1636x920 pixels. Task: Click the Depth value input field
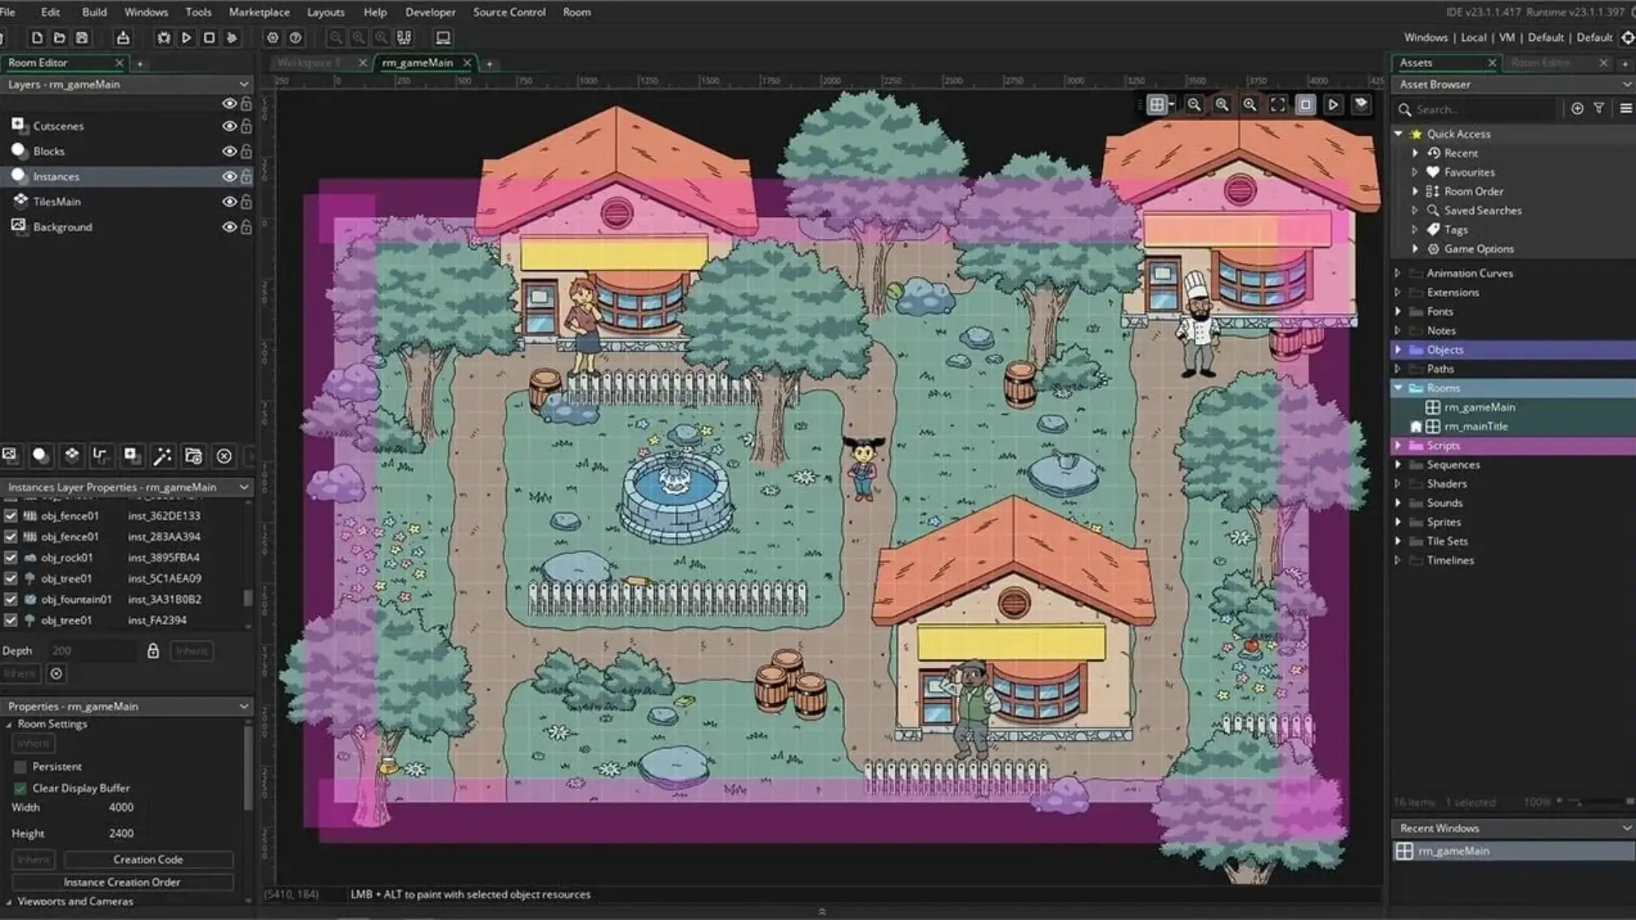pyautogui.click(x=91, y=650)
